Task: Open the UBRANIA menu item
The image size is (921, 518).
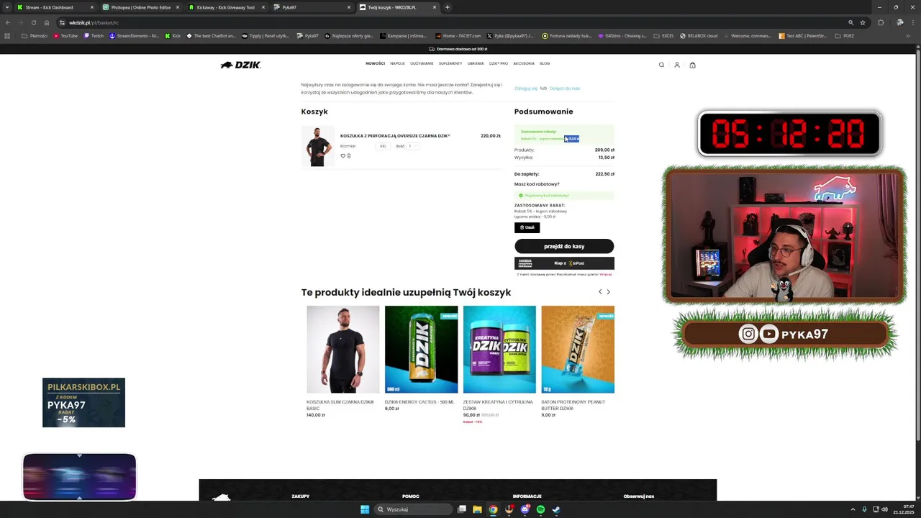Action: click(x=476, y=63)
